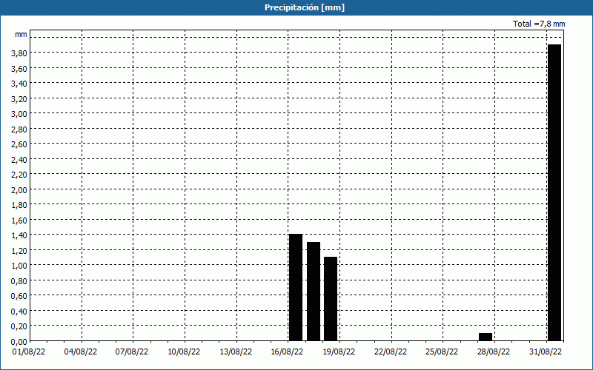Click the 0,80 y-axis value
This screenshot has width=593, height=370.
coord(19,281)
